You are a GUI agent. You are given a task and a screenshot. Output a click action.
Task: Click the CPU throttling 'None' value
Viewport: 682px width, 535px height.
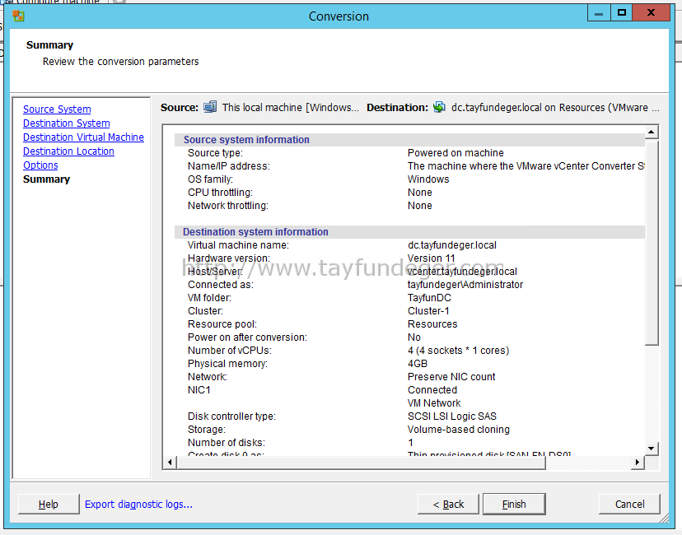coord(420,193)
